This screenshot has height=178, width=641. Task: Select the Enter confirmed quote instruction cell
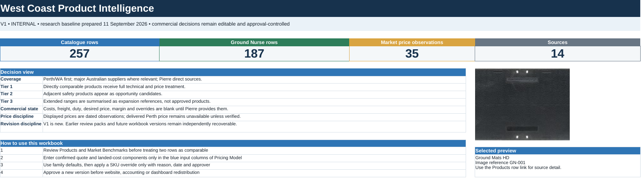click(x=254, y=158)
